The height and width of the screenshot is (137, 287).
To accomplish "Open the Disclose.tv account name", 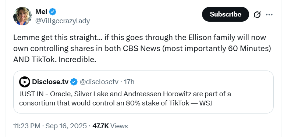I will [x=50, y=82].
